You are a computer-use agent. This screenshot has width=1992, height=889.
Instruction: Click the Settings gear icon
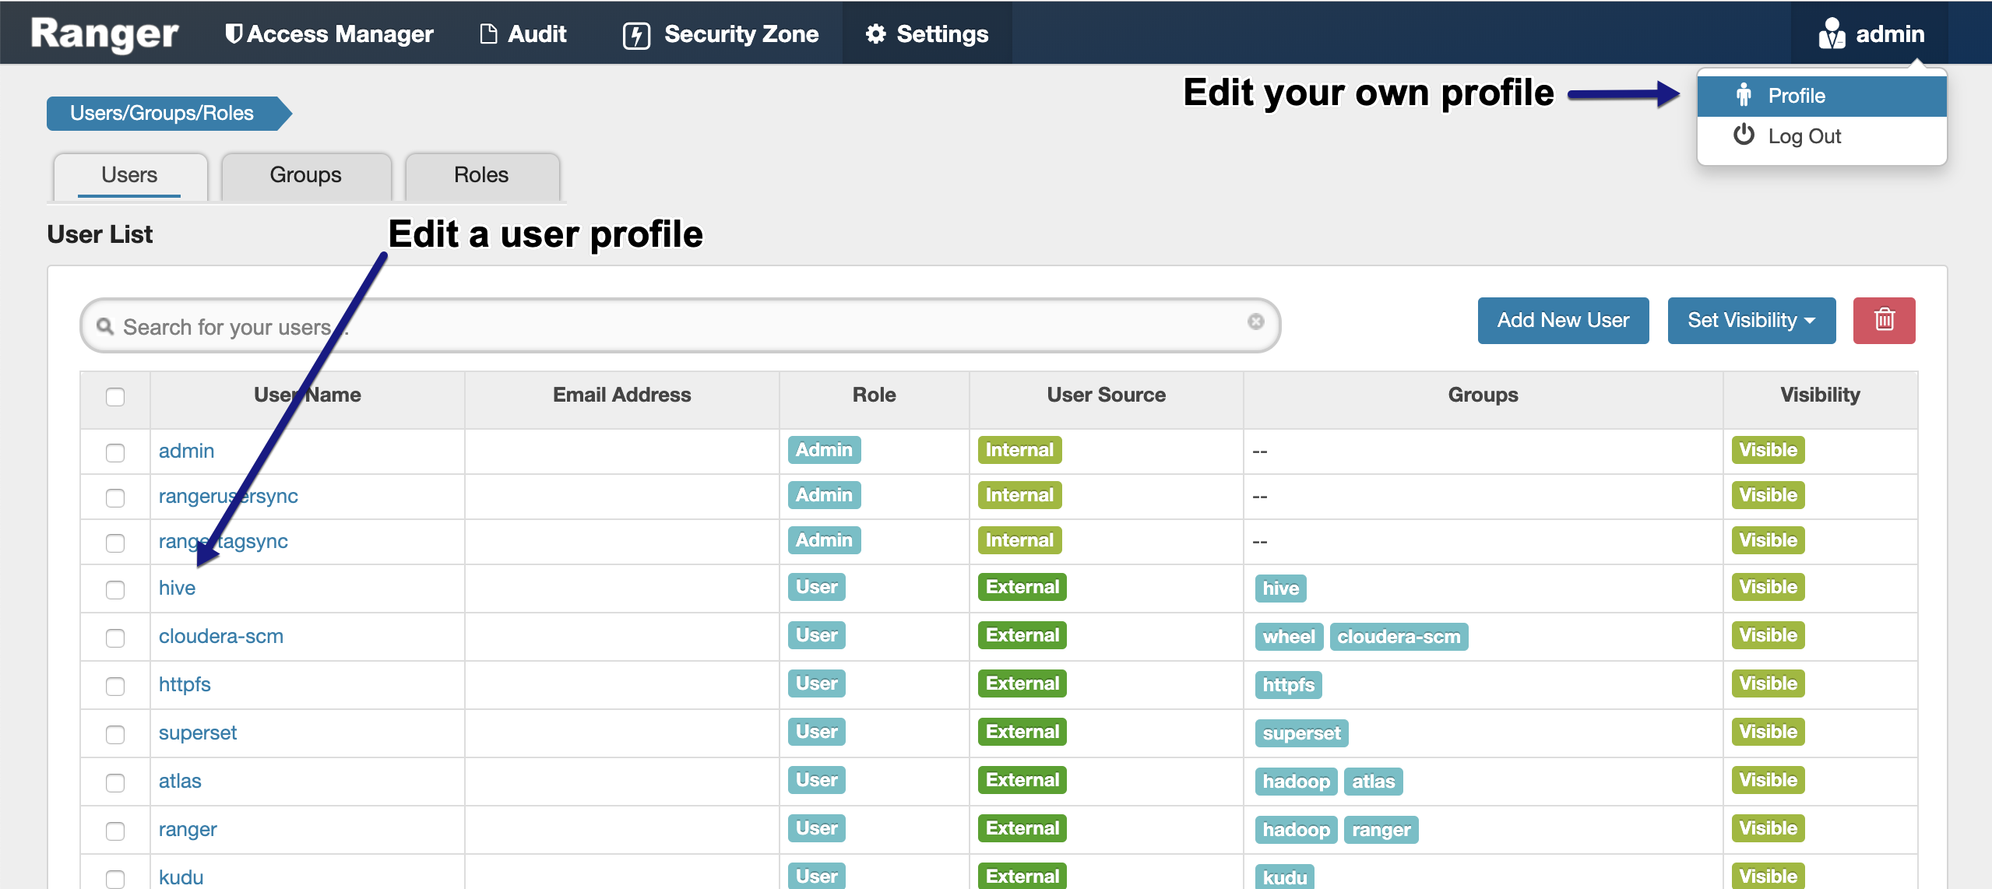[x=876, y=33]
